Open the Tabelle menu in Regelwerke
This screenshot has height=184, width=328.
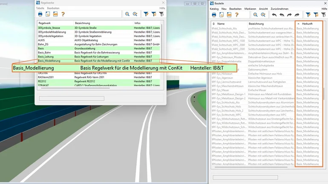pos(40,8)
